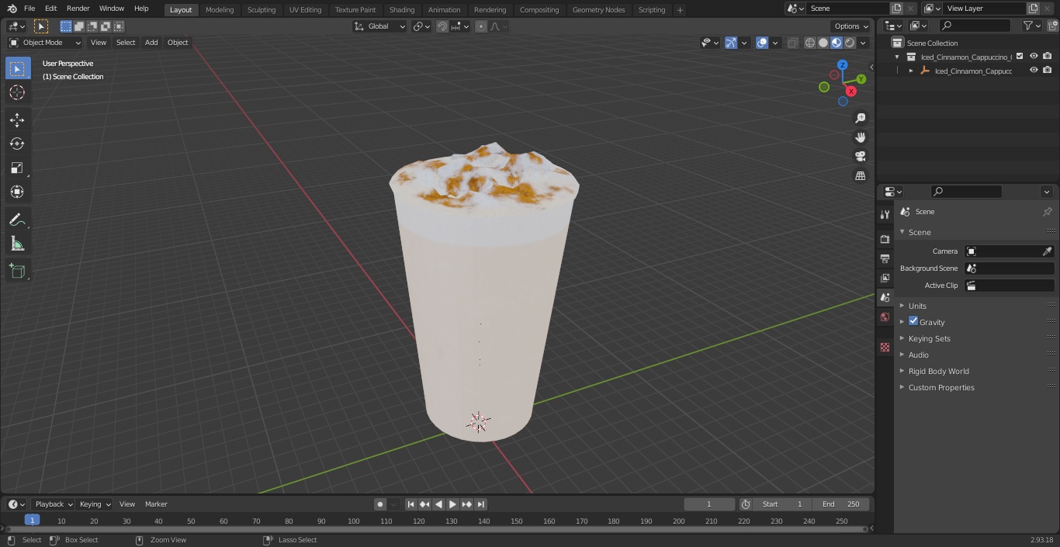Open the World properties tab (globe icon)
Viewport: 1060px width, 547px height.
(x=885, y=317)
